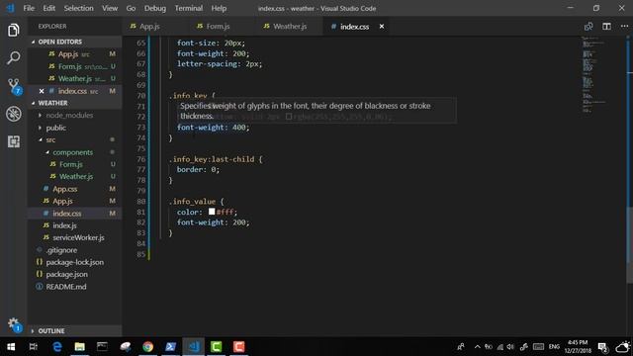Image resolution: width=633 pixels, height=356 pixels.
Task: Open Weather.js under components folder
Action: 76,177
